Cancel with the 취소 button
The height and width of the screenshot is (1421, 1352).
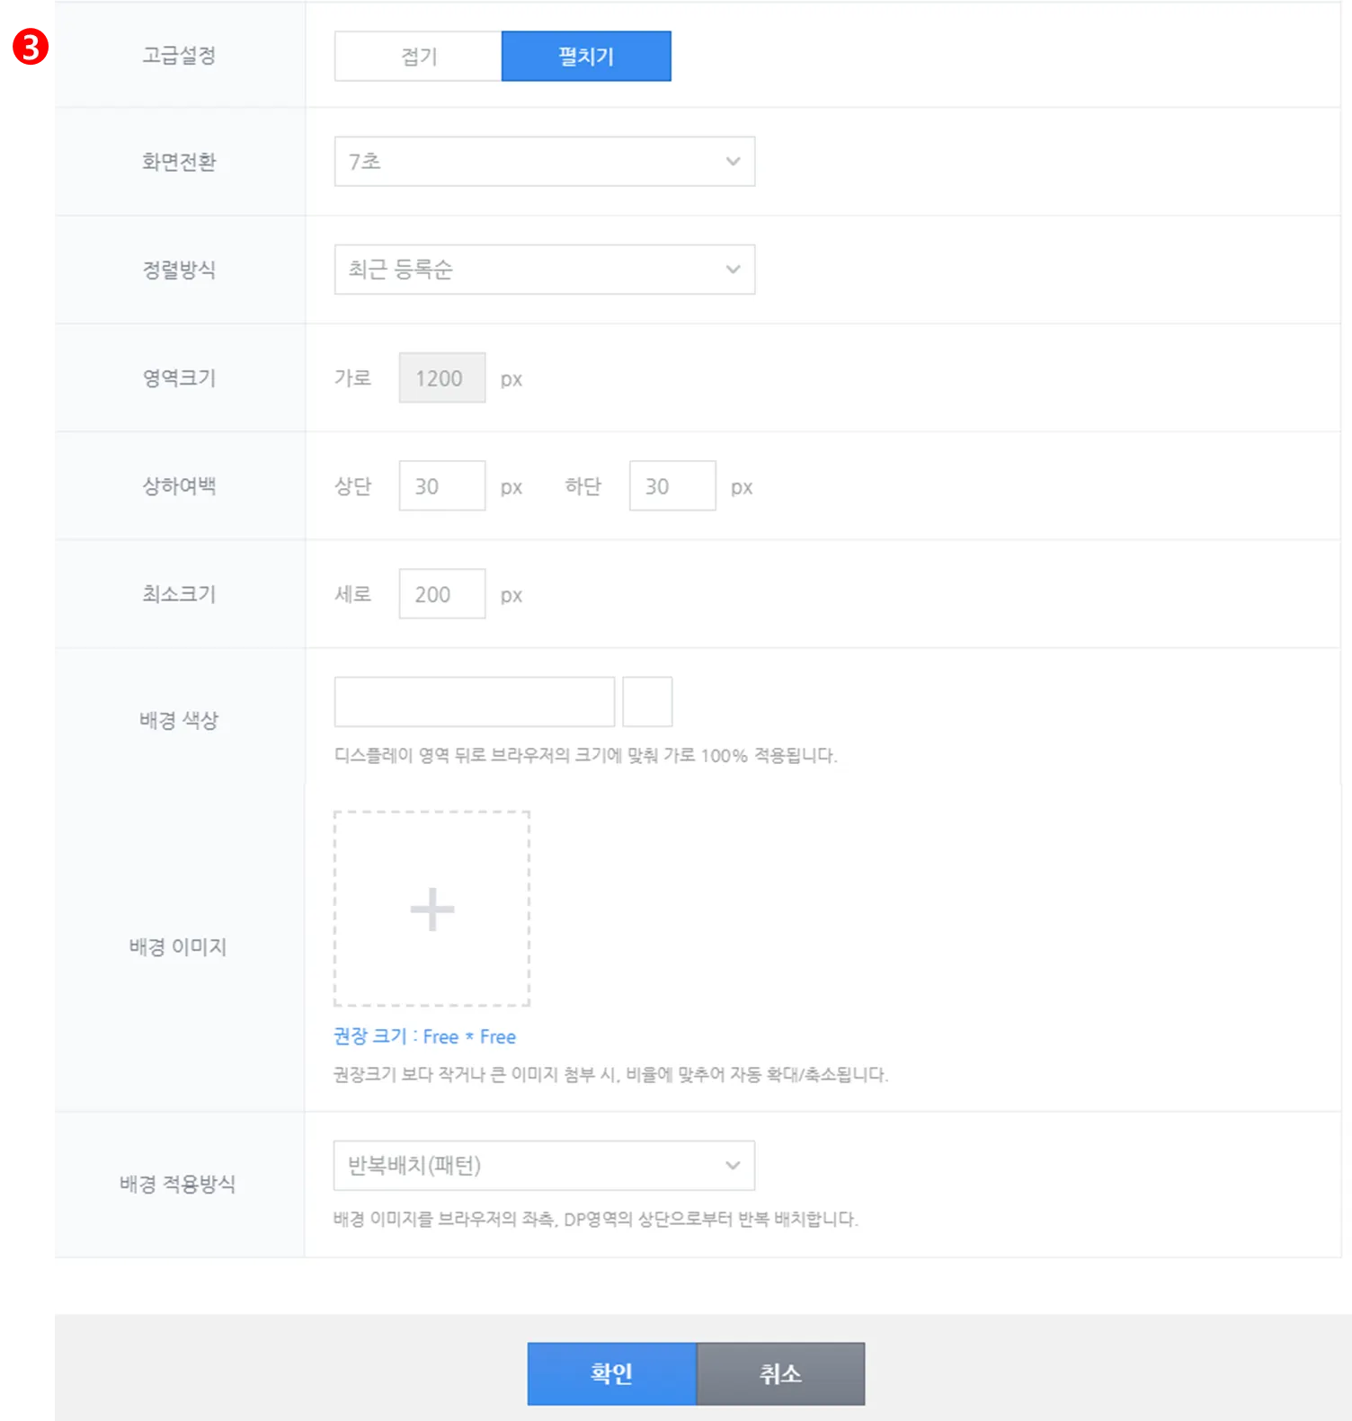[780, 1373]
